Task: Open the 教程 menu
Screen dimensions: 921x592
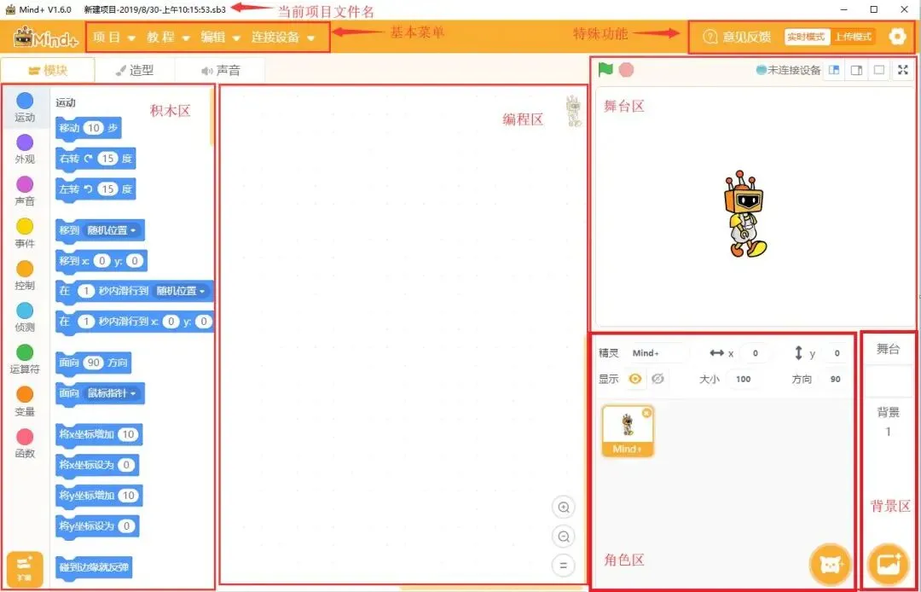Action: tap(169, 37)
